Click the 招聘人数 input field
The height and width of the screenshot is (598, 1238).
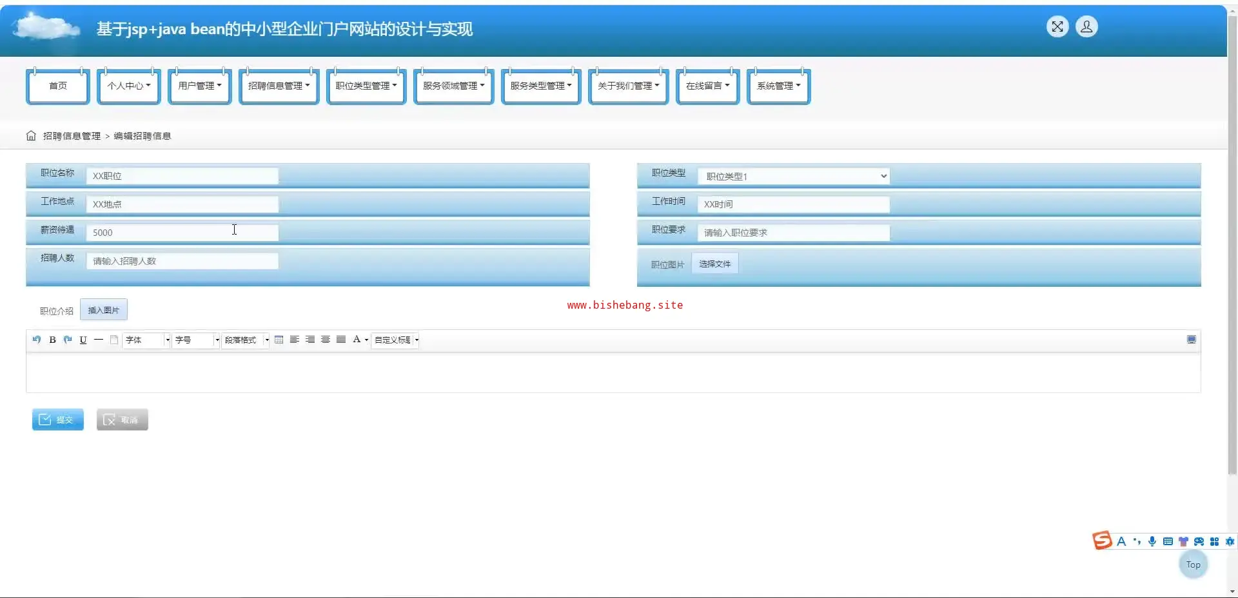click(x=182, y=261)
